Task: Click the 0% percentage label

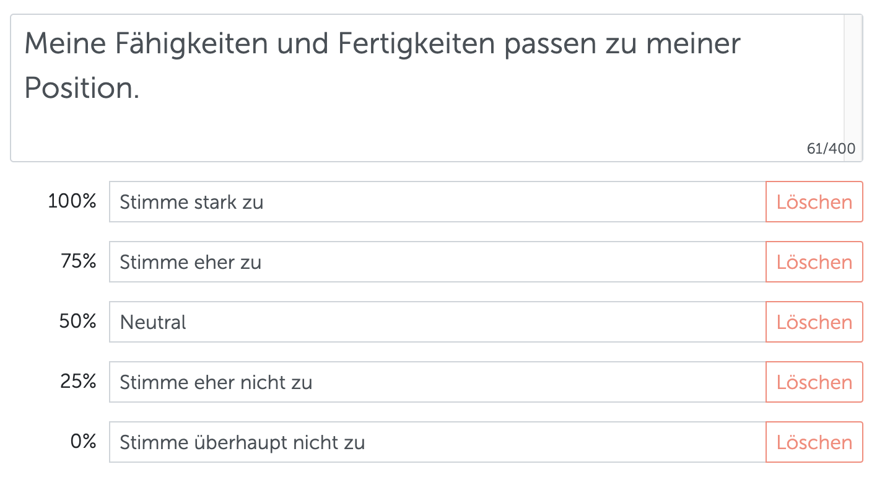Action: pos(84,442)
